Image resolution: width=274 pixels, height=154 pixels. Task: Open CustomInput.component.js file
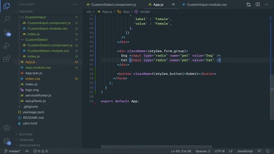(49, 23)
